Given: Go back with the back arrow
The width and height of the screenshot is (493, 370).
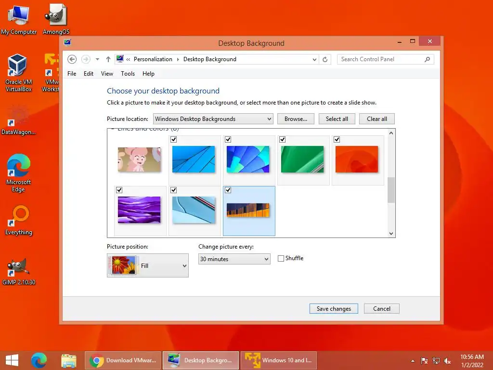Looking at the screenshot, I should click(x=72, y=59).
